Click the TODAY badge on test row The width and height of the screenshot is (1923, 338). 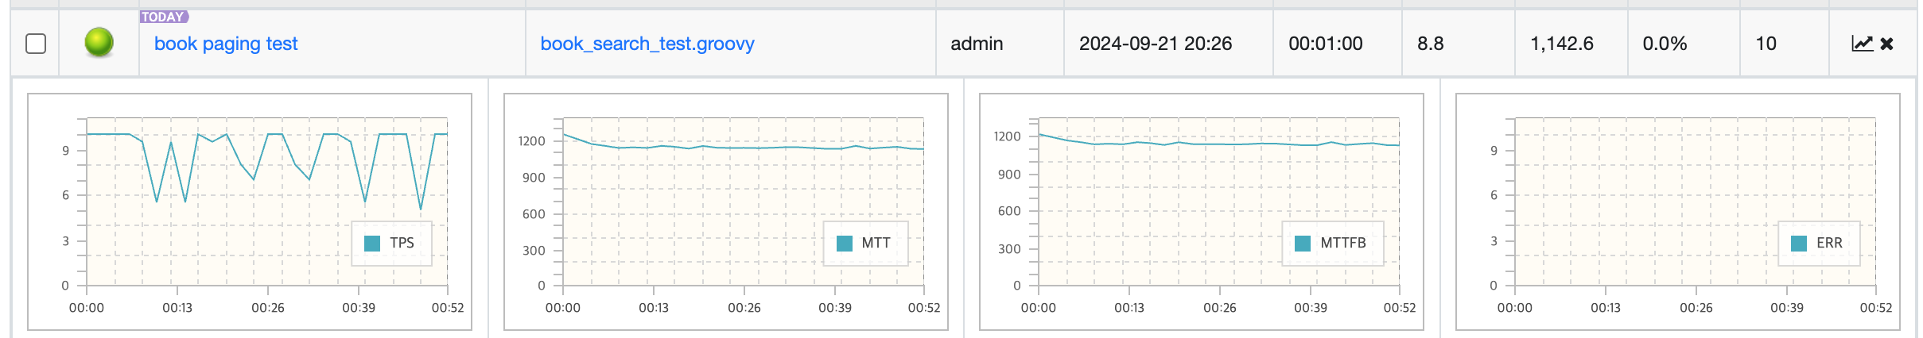coord(164,17)
